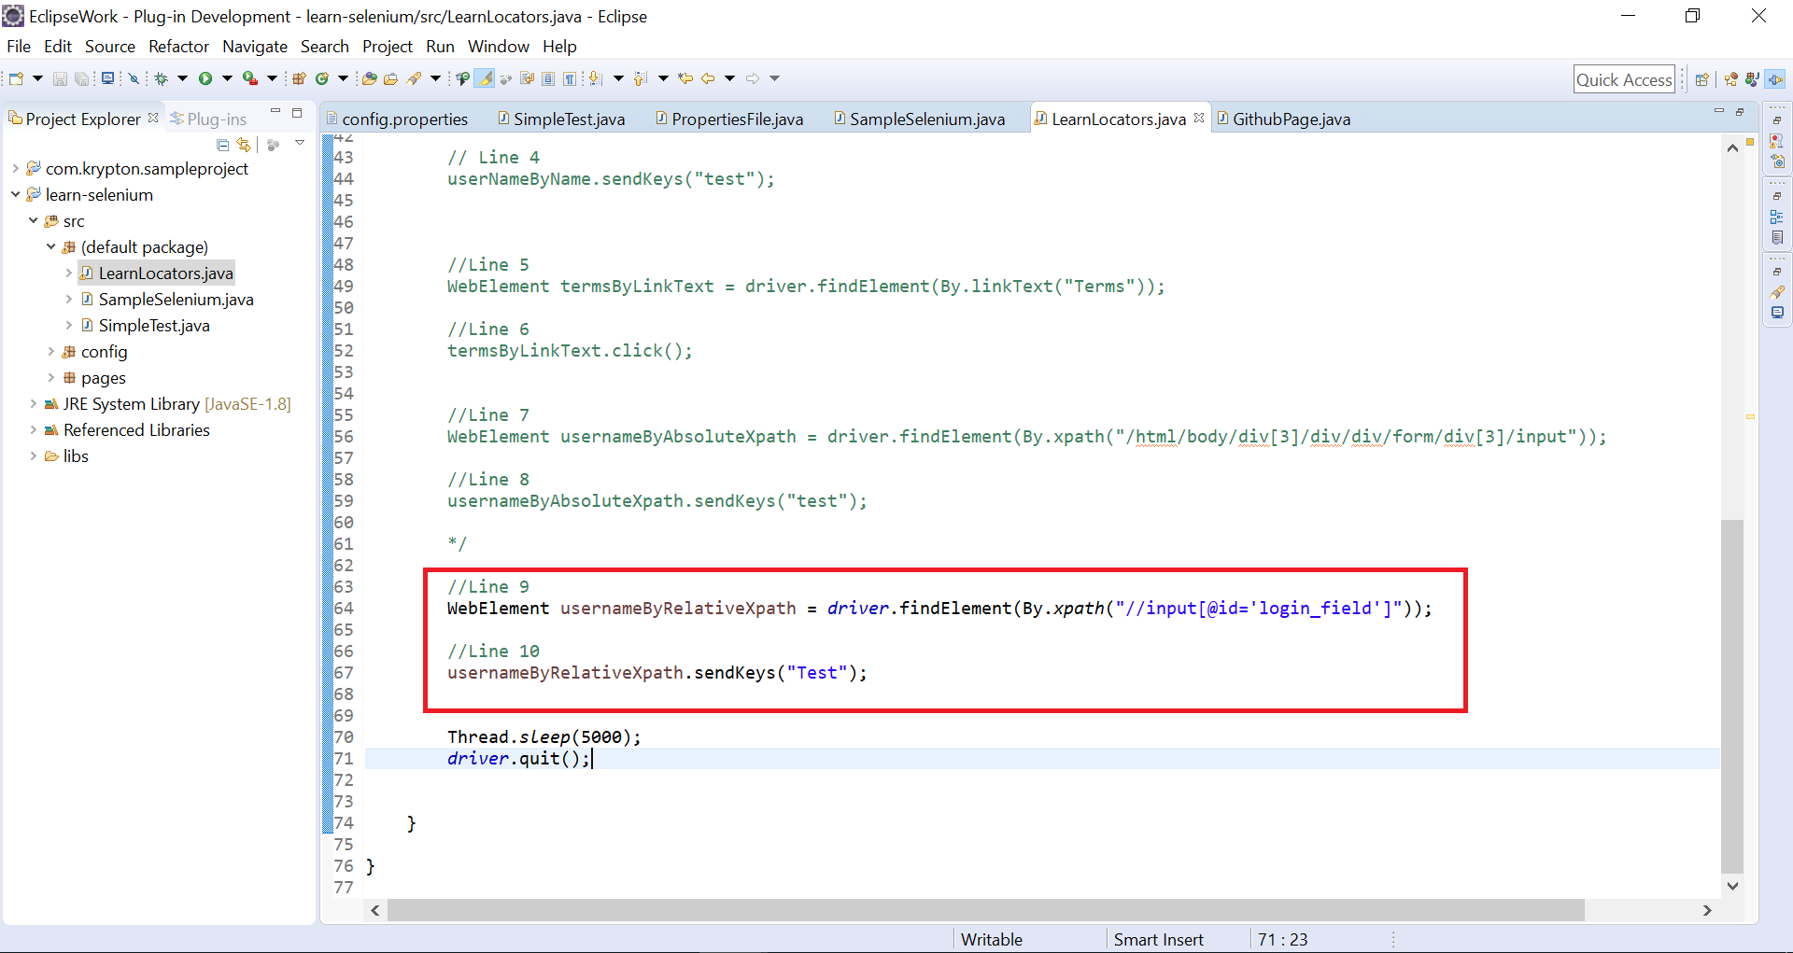Click the Quick Access search field
This screenshot has width=1793, height=953.
[1624, 79]
